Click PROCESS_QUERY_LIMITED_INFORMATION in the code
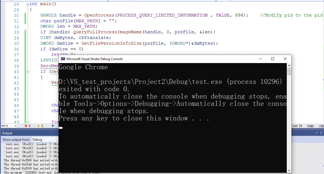324x174 pixels. click(162, 15)
